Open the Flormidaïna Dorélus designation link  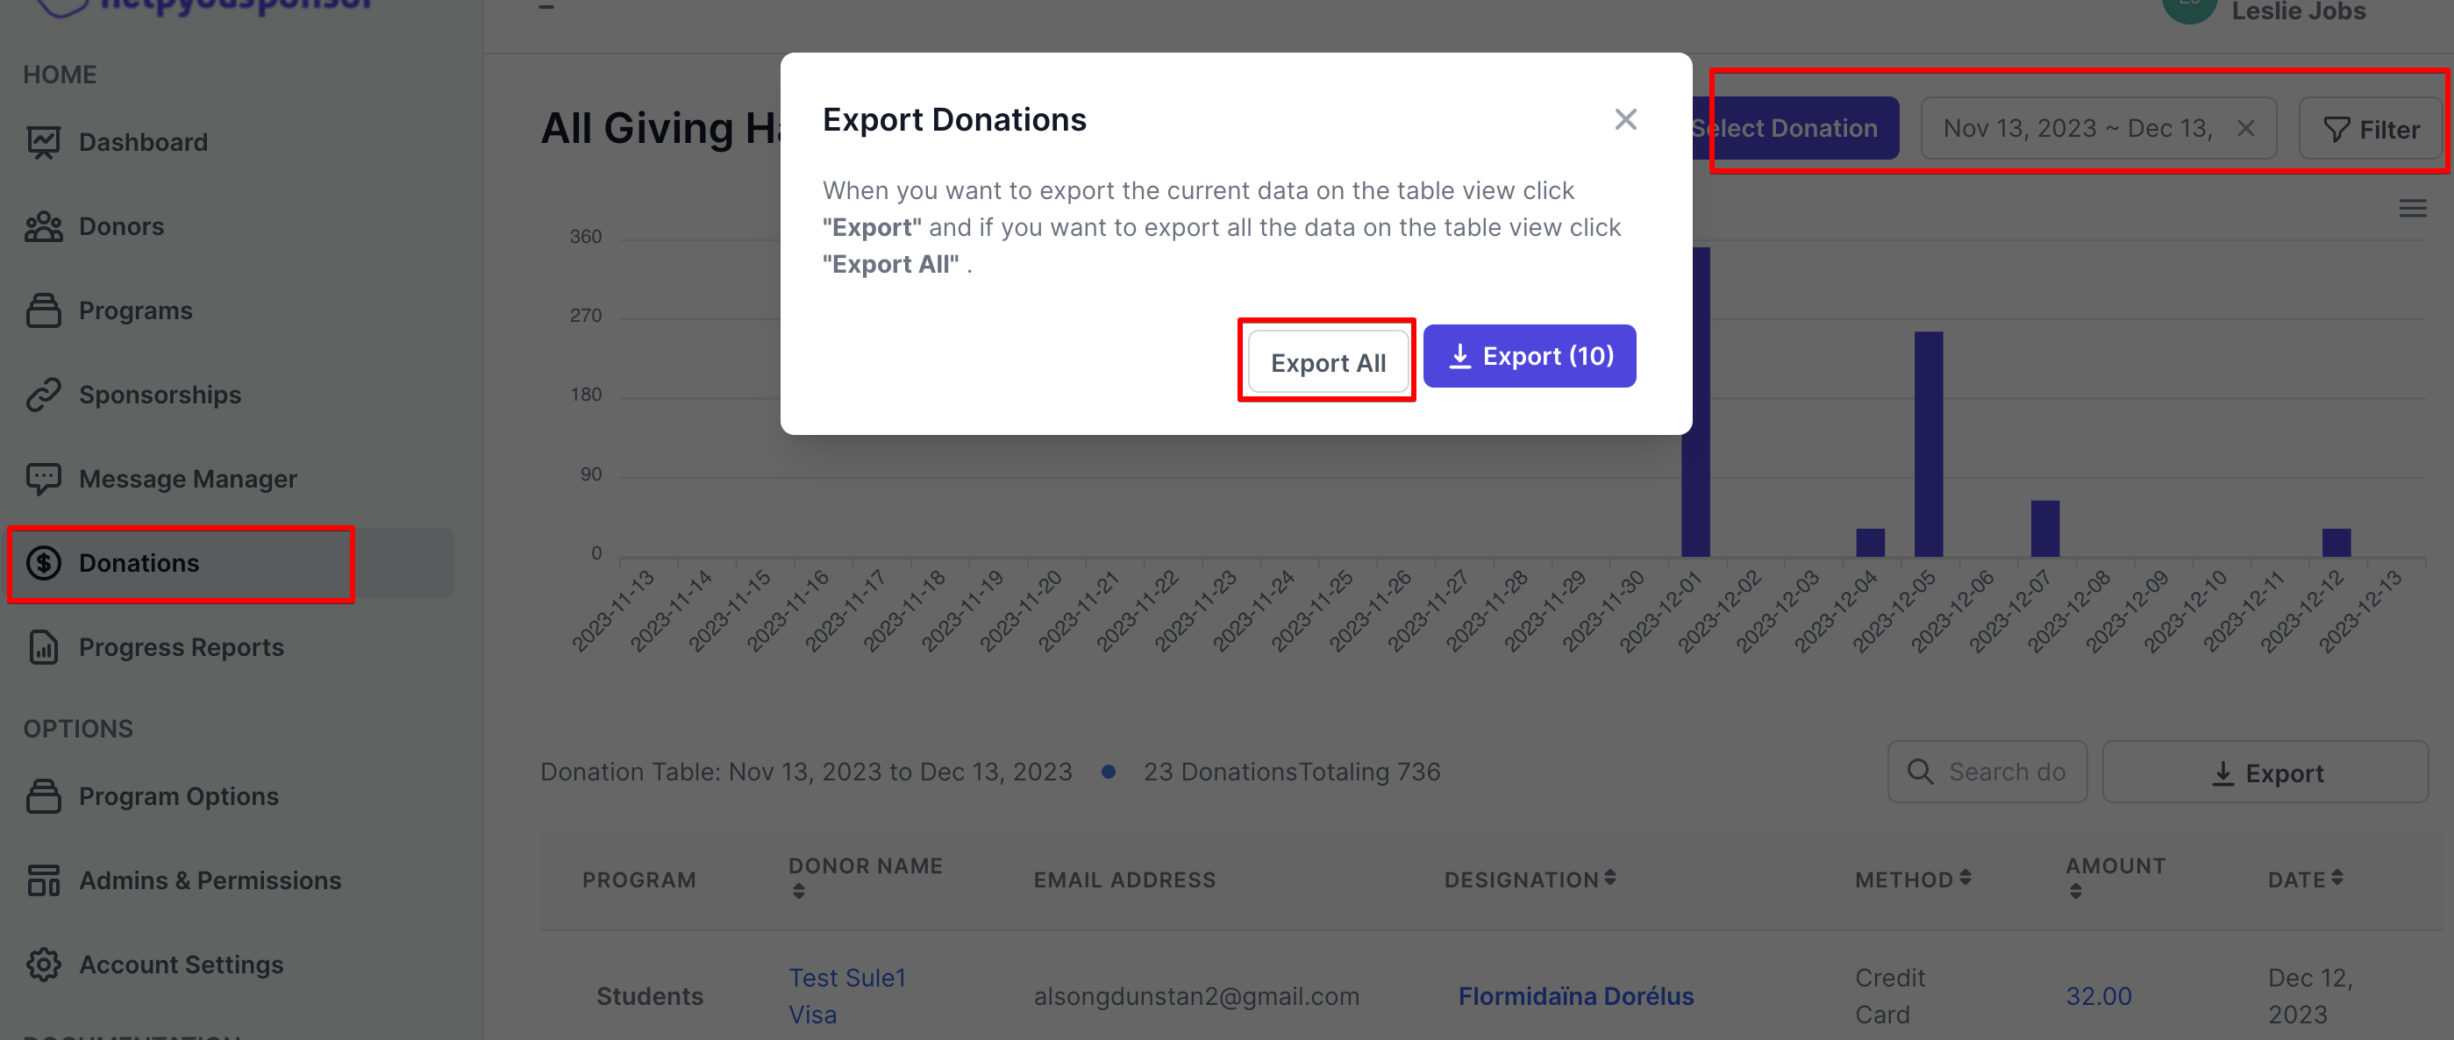(1576, 996)
